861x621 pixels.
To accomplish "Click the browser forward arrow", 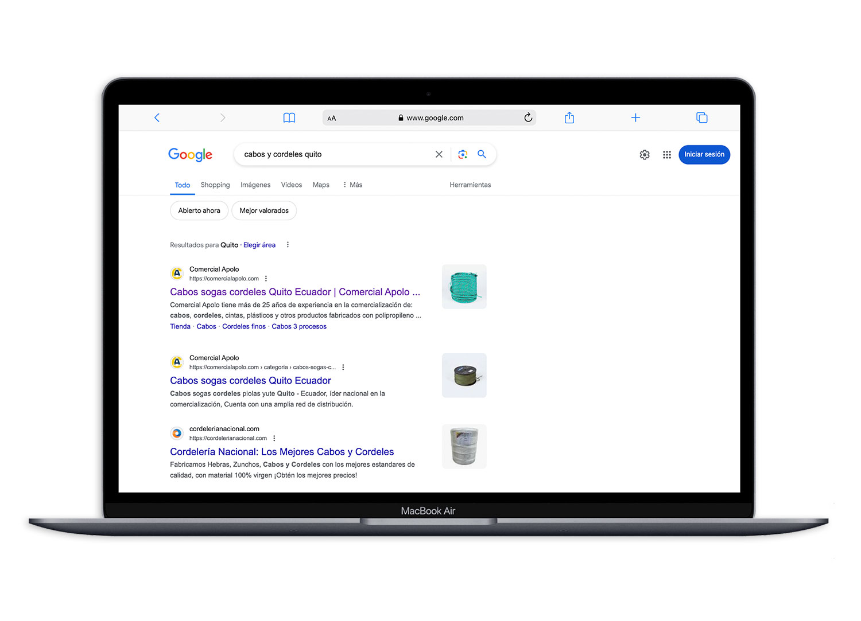I will click(x=223, y=118).
